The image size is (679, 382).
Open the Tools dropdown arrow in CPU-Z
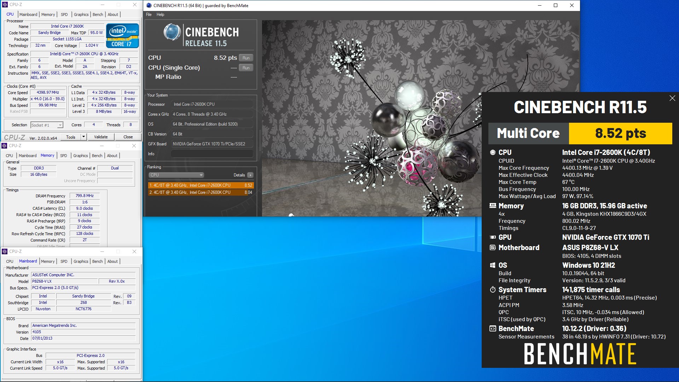(x=83, y=137)
